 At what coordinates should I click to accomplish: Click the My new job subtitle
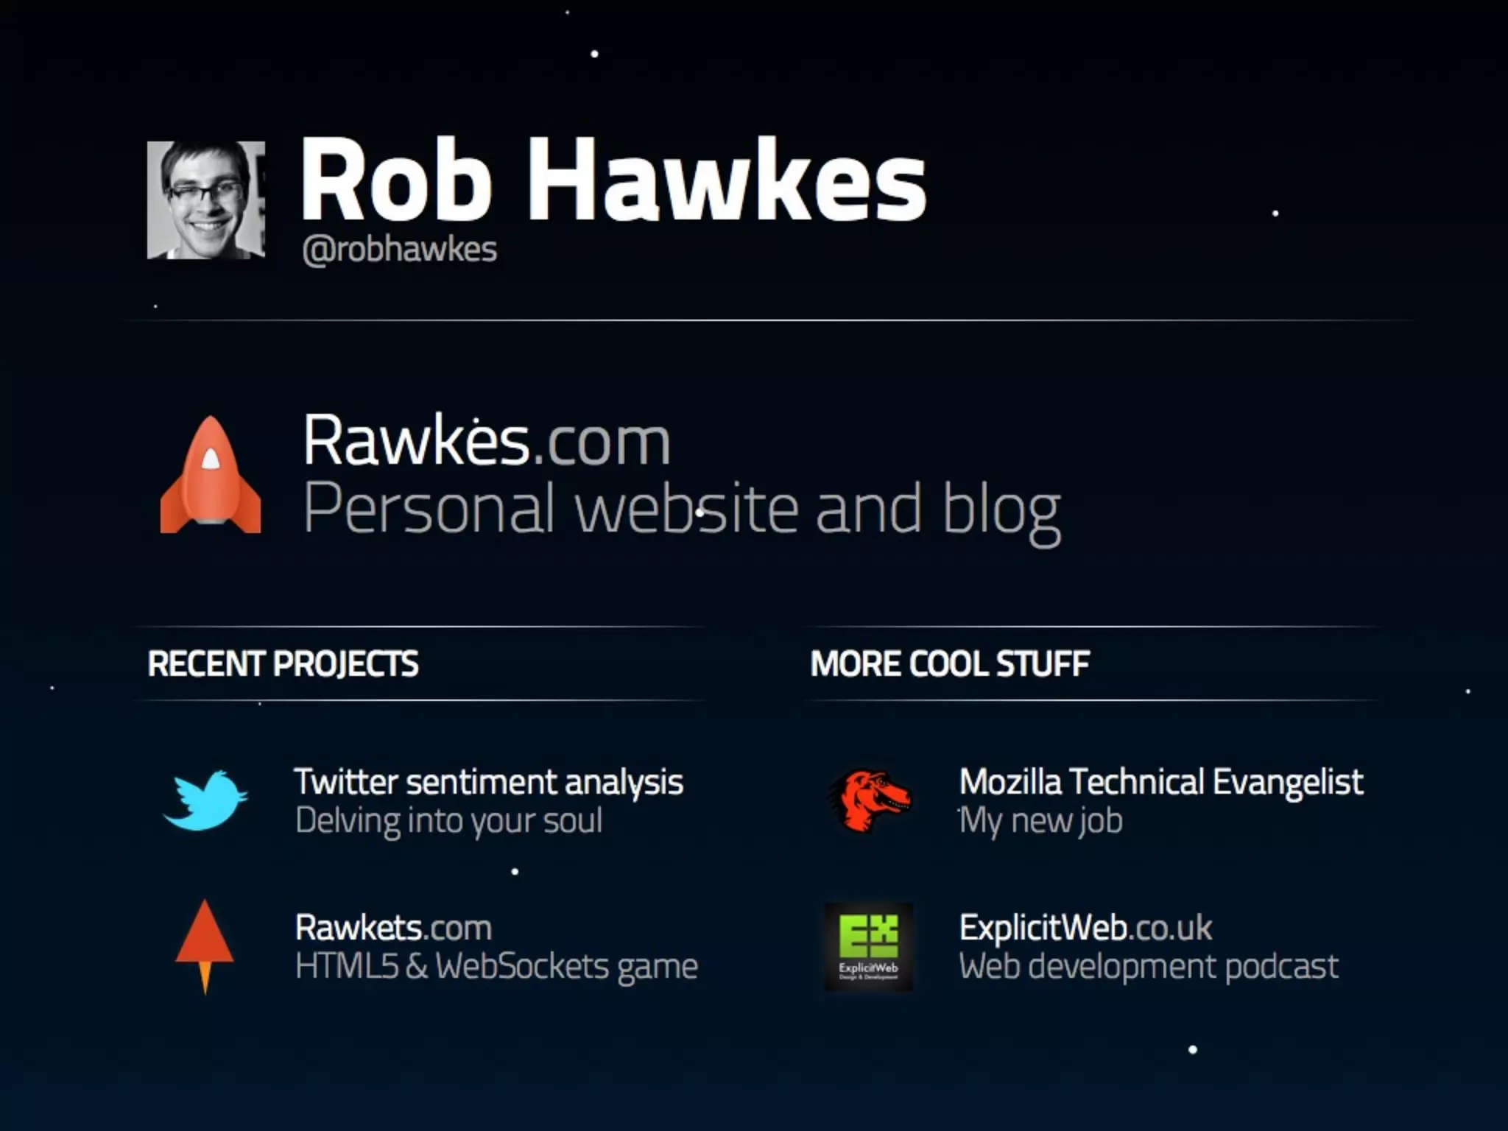point(1041,821)
